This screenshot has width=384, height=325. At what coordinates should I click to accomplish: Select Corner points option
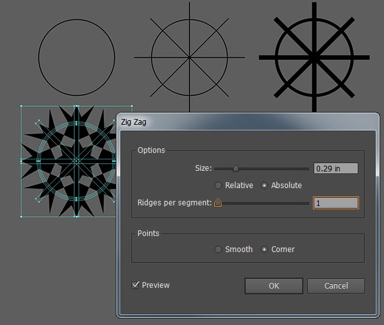tap(265, 250)
